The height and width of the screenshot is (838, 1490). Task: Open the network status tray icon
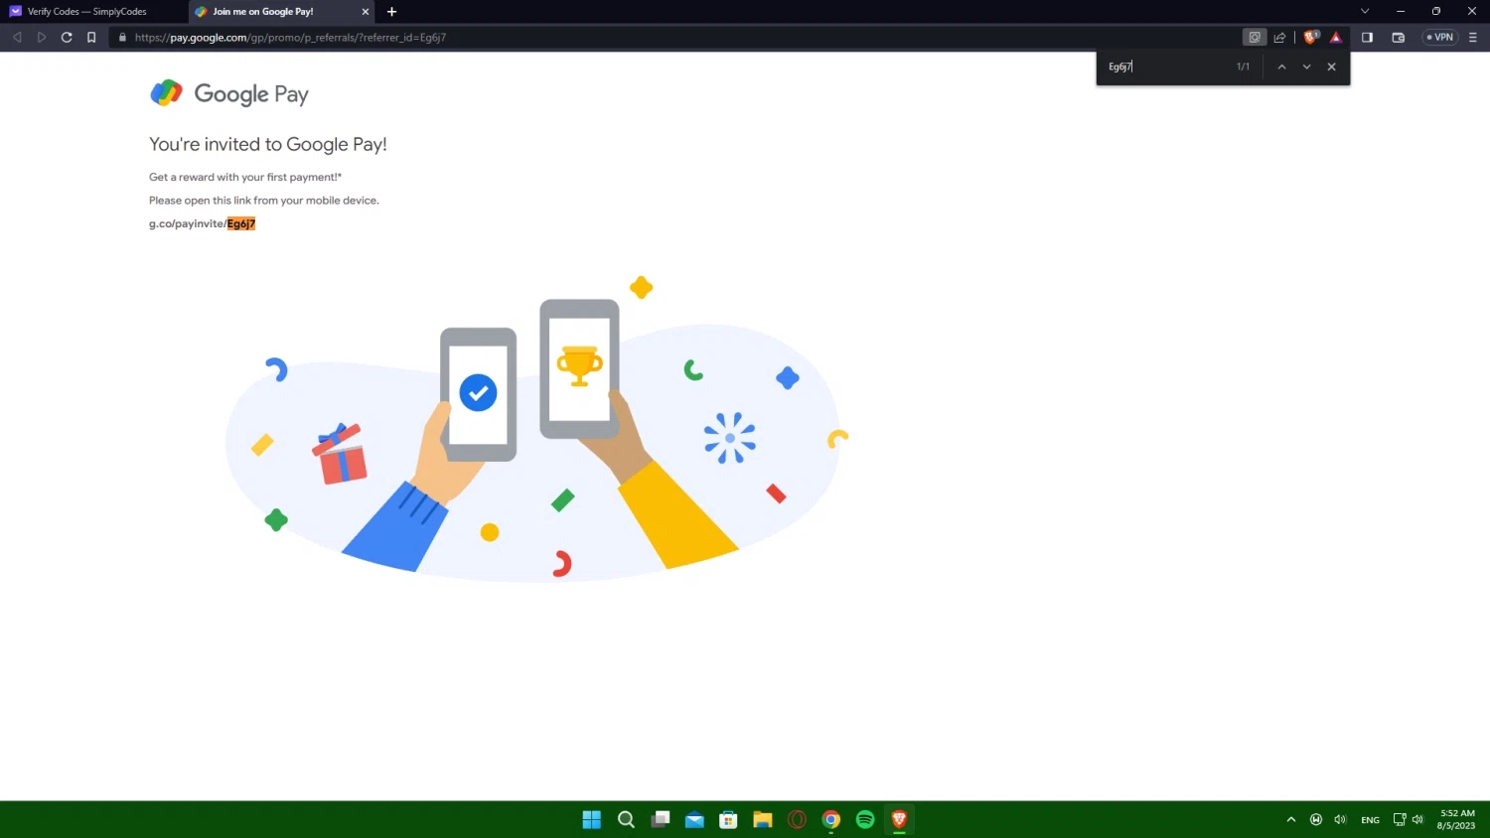(x=1400, y=819)
